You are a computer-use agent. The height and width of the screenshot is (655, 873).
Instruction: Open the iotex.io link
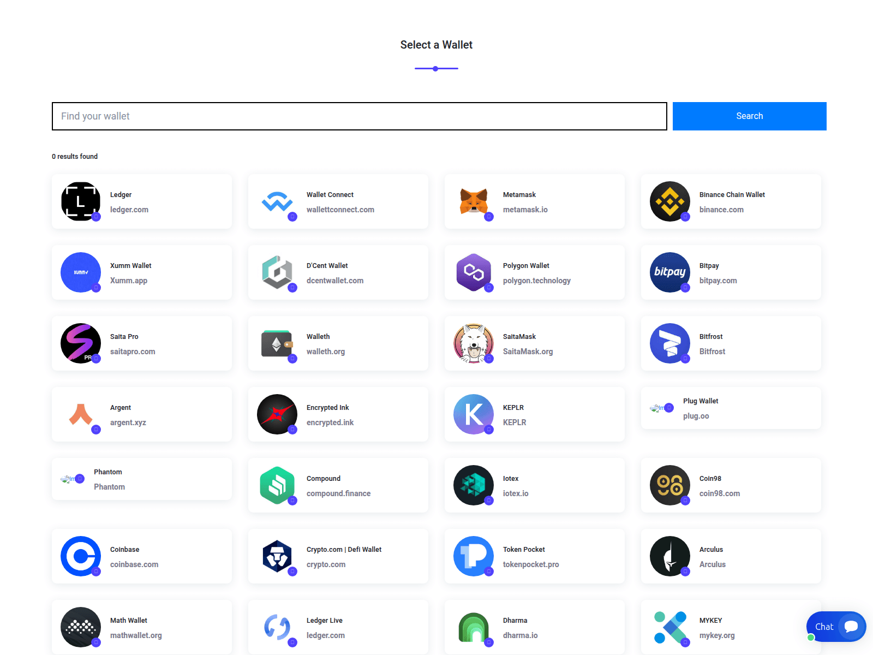click(x=516, y=493)
